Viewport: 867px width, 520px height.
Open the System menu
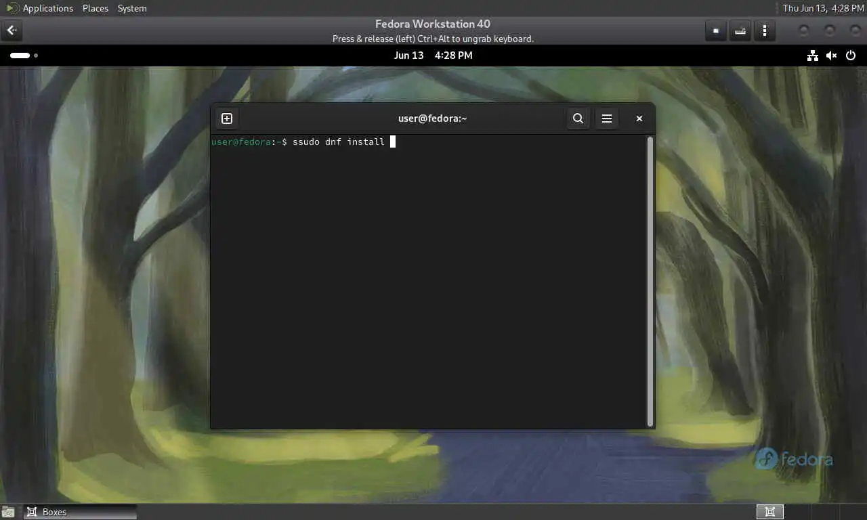click(132, 8)
